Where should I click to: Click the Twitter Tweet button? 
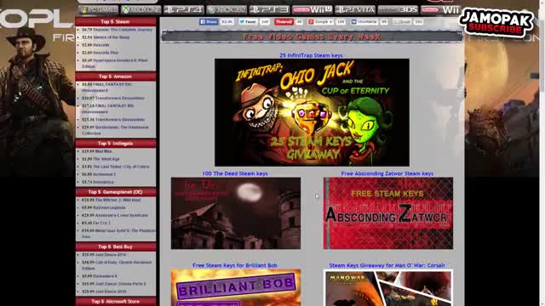[x=248, y=22]
